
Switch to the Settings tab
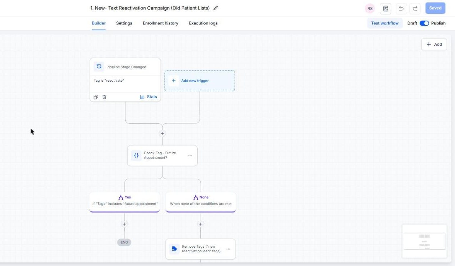pos(124,23)
